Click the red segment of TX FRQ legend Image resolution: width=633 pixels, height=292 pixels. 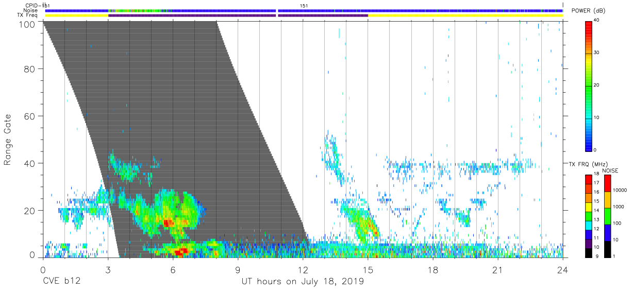[x=589, y=179]
